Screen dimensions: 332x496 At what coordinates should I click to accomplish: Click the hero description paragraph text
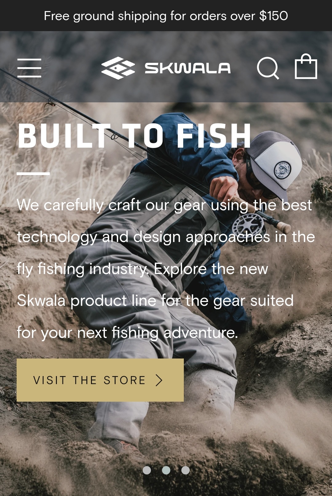tap(166, 268)
